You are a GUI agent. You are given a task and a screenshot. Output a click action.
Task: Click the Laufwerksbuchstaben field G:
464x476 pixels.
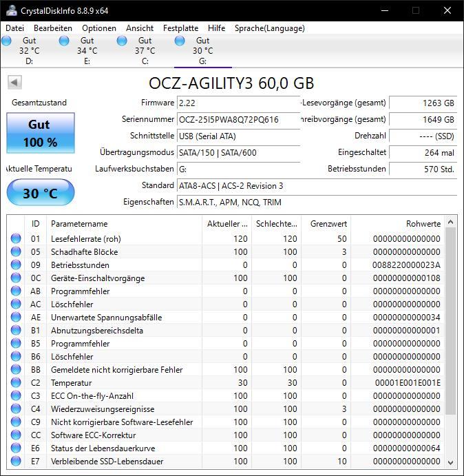click(x=238, y=169)
